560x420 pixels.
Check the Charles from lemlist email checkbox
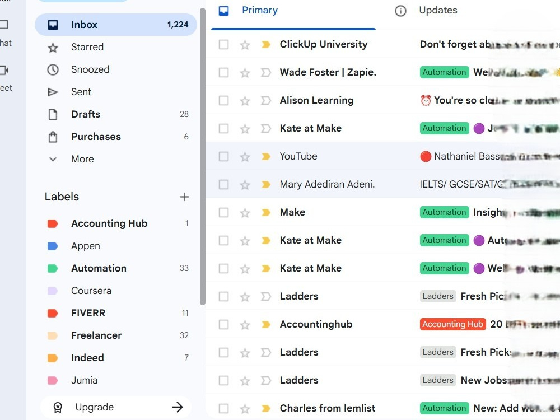[223, 409]
